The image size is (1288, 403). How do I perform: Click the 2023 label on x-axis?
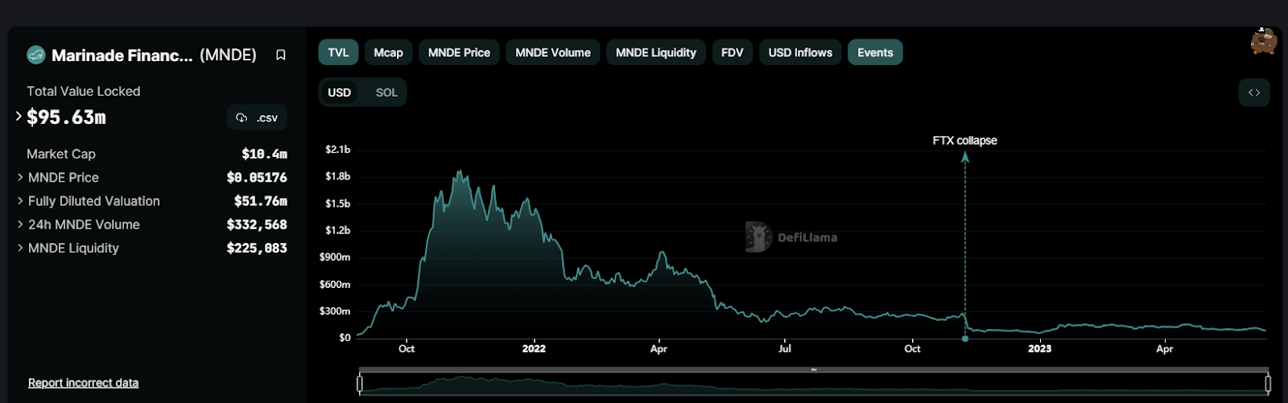click(1039, 348)
